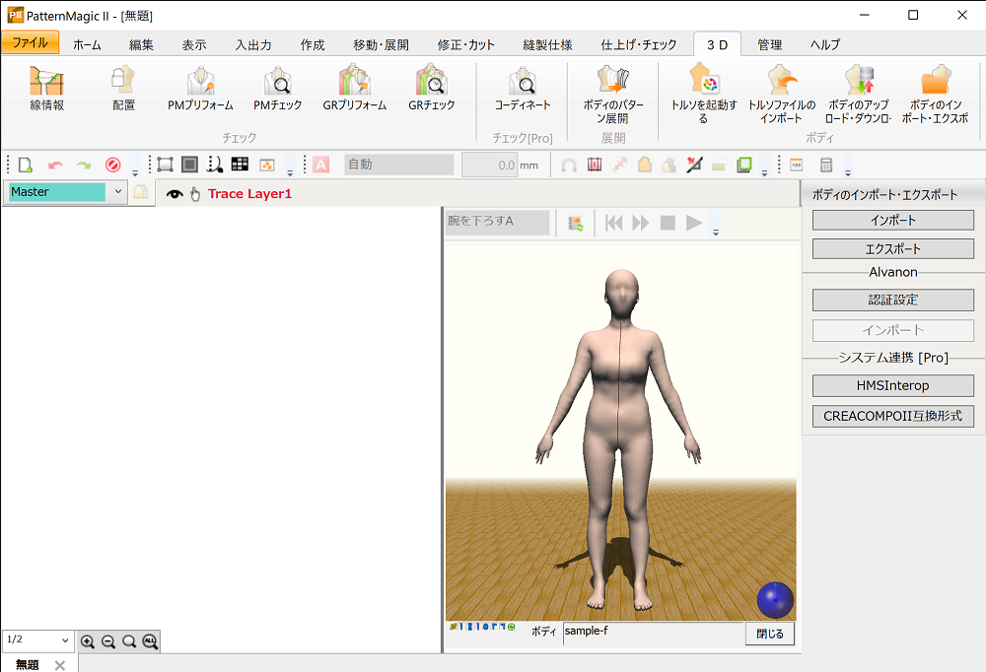Launch PMプリフォーム from the ribbon

(x=200, y=89)
